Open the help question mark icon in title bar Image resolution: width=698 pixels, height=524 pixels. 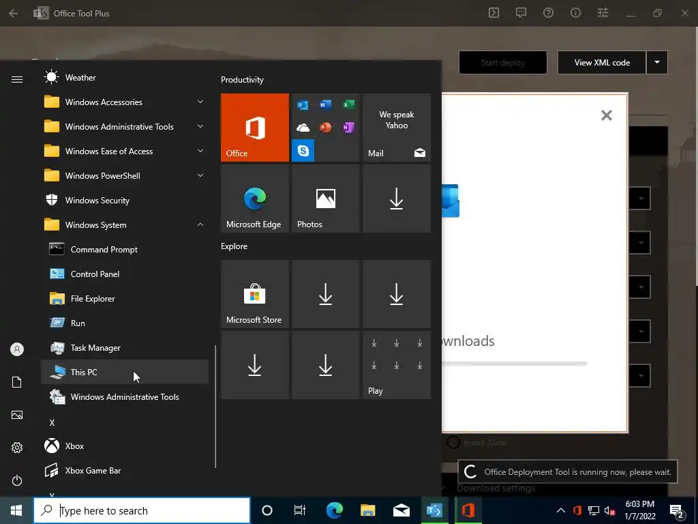(x=549, y=13)
